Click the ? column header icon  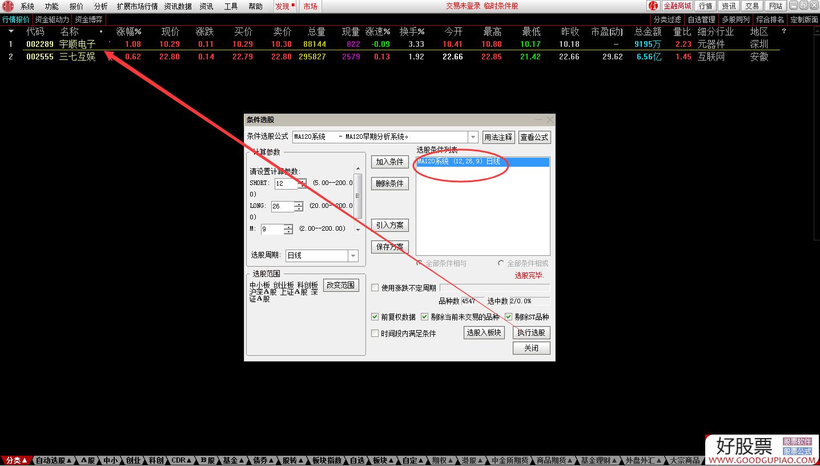(784, 31)
